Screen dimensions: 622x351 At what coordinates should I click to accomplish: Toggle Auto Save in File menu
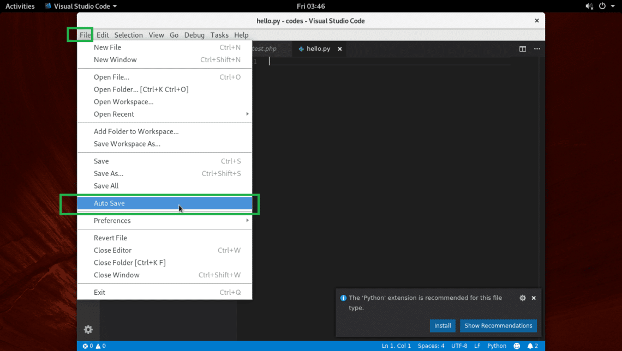[x=109, y=203]
